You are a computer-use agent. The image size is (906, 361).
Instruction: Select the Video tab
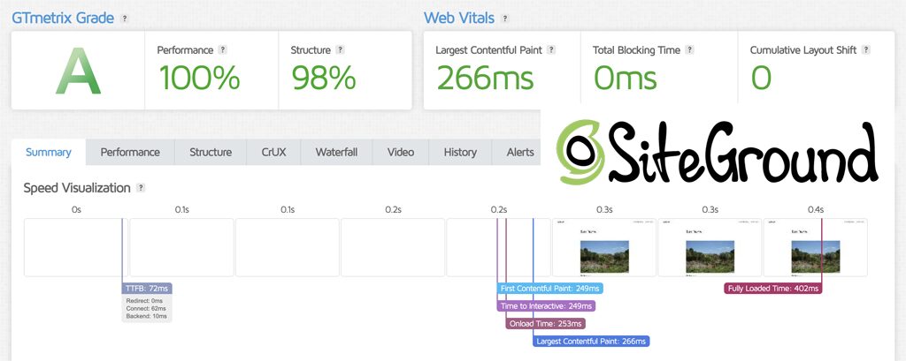[x=400, y=152]
